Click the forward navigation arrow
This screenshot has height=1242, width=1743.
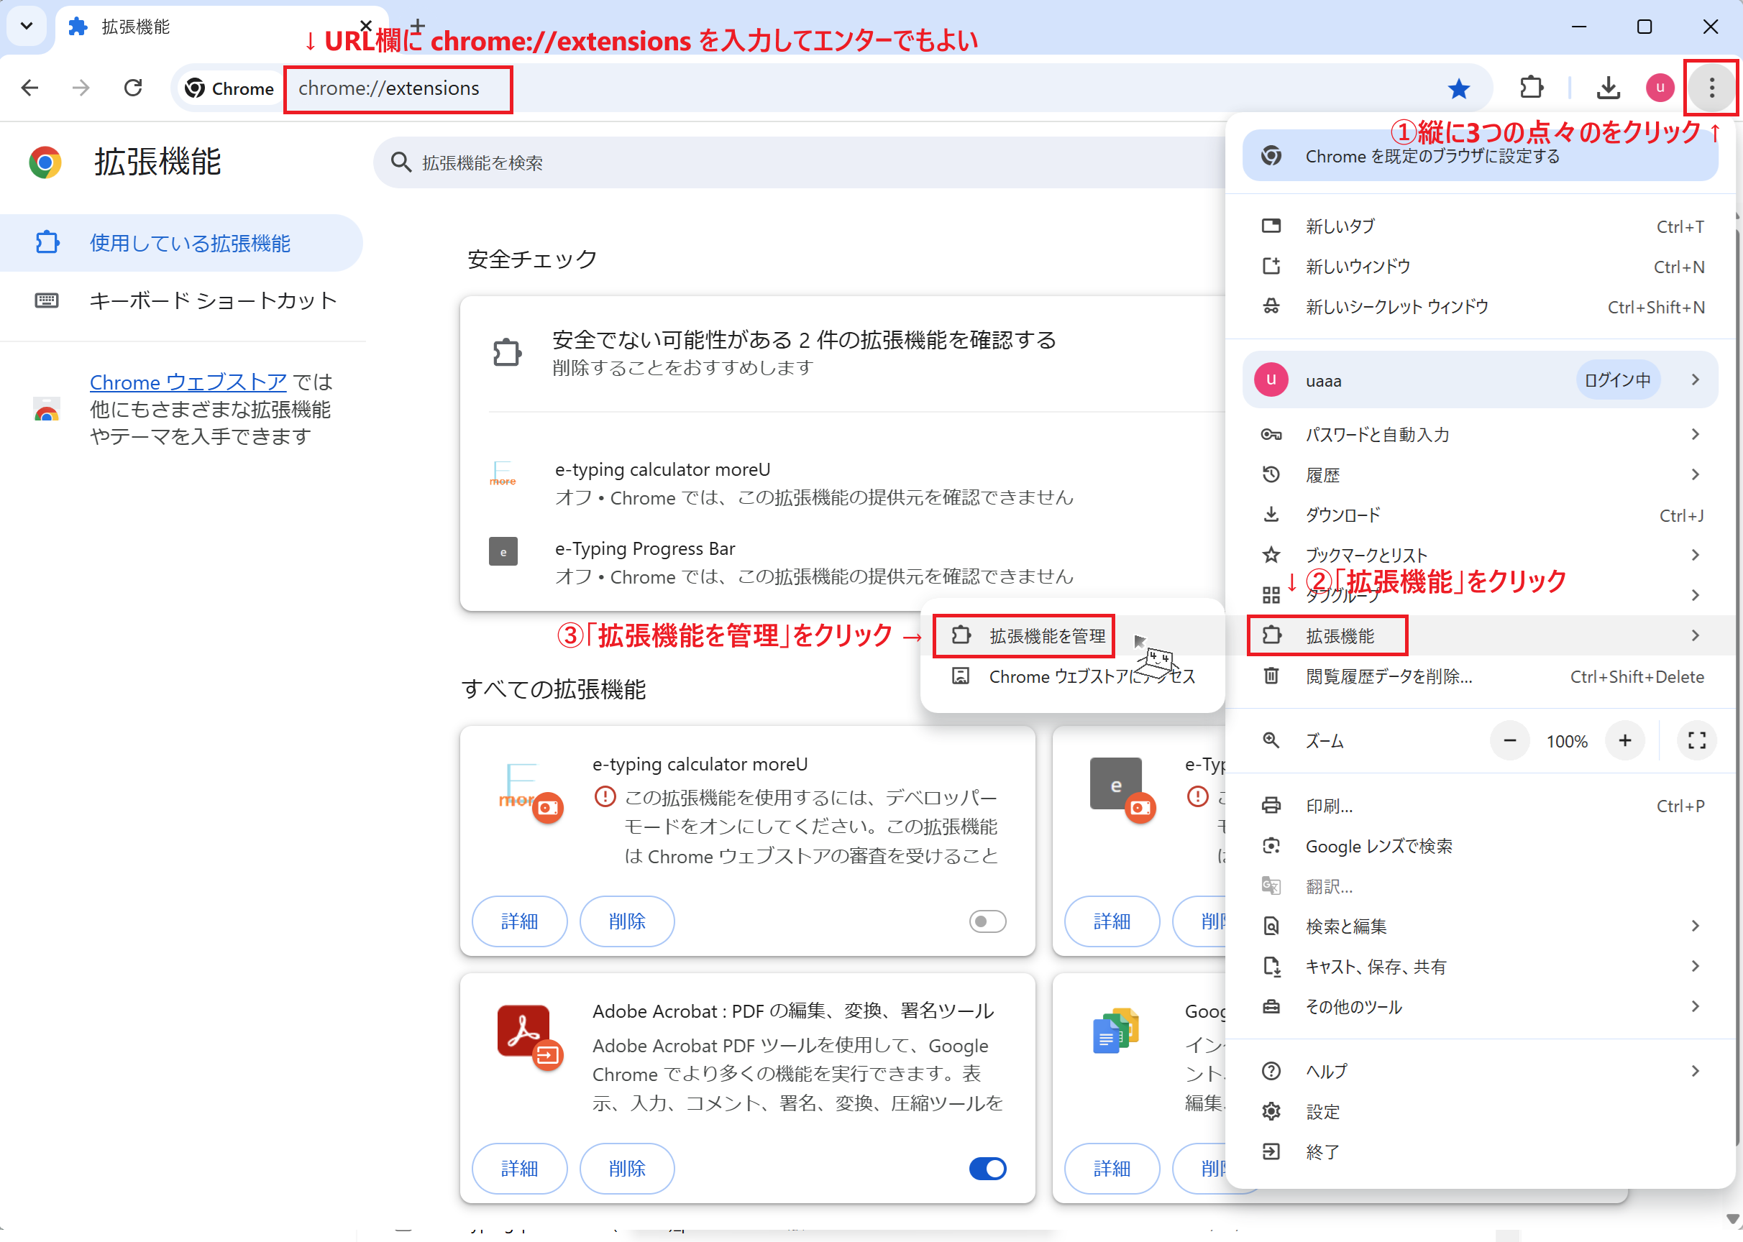(81, 88)
